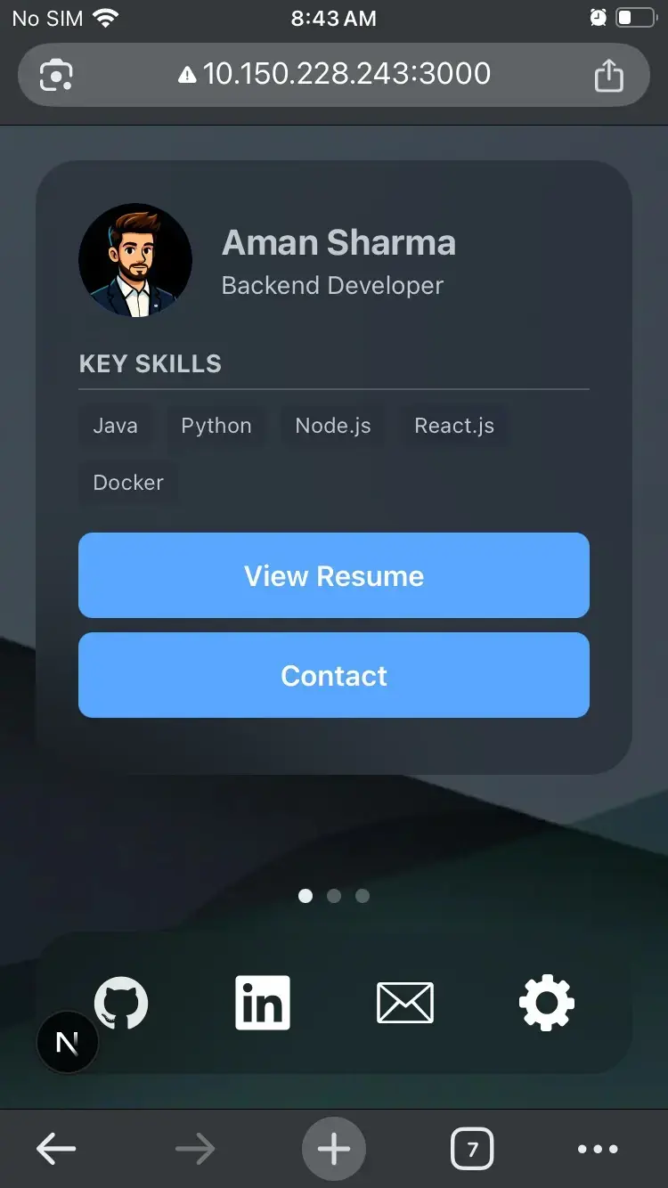Tap Aman Sharma's avatar picture

coord(135,261)
